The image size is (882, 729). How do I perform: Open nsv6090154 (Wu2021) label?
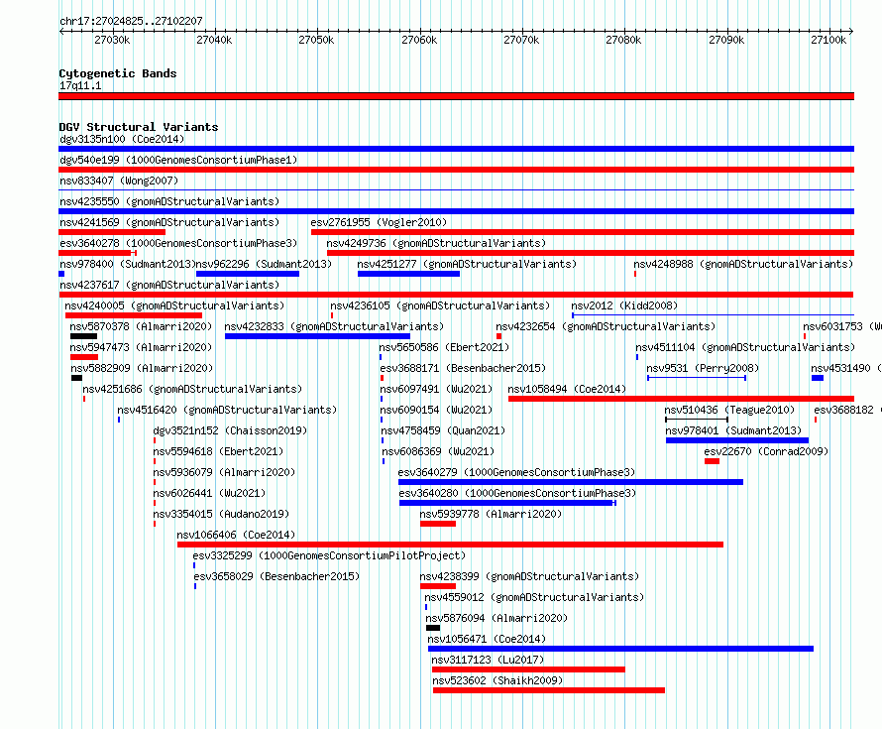click(x=436, y=410)
